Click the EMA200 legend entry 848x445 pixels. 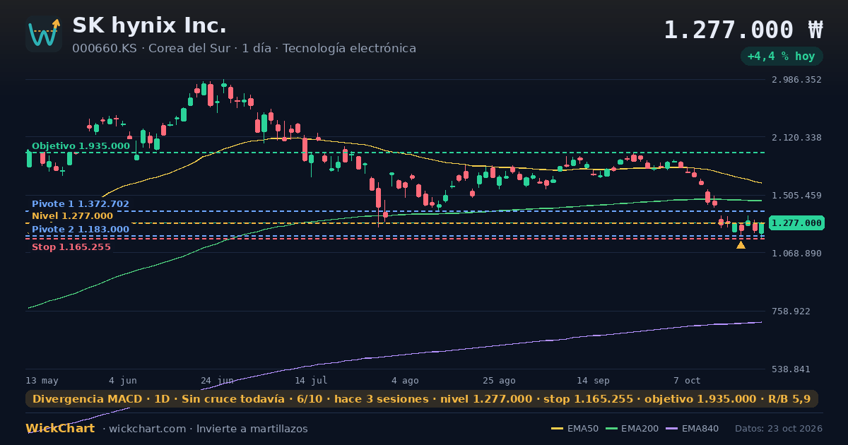pos(632,429)
